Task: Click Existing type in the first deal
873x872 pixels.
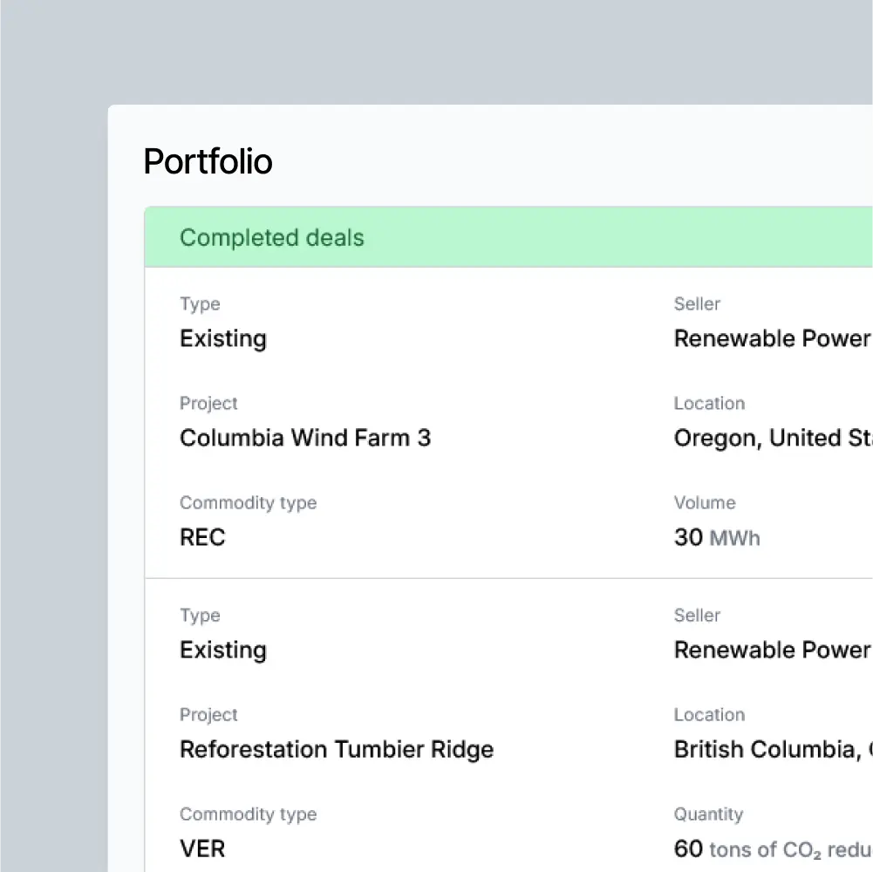Action: point(223,339)
